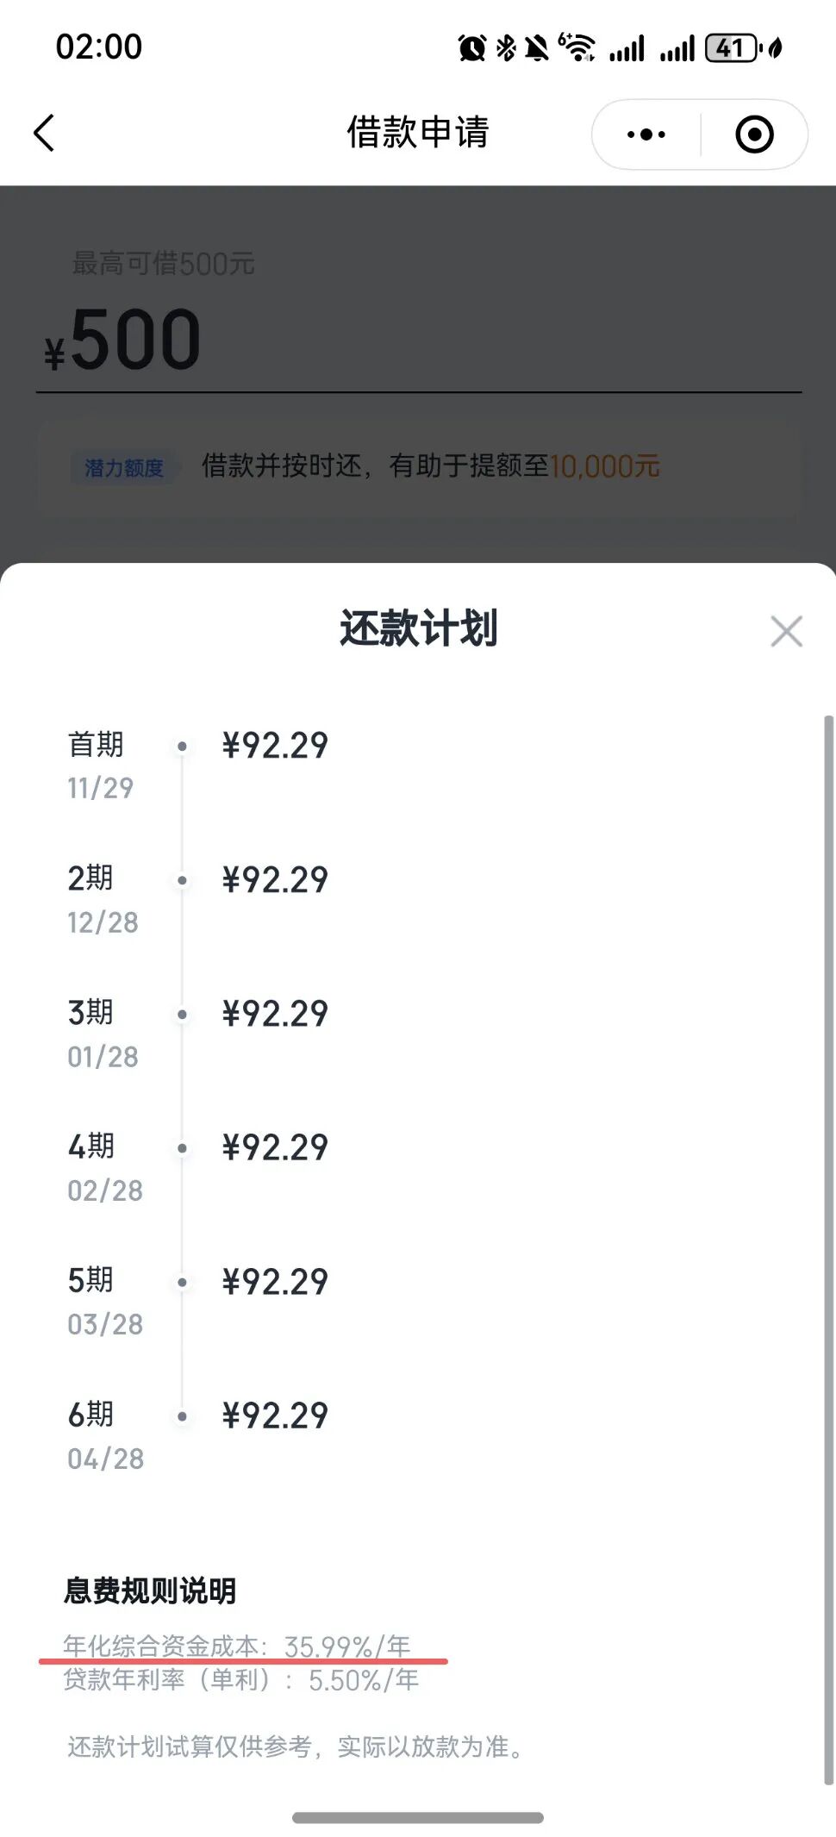Select the 2期 12/28 repayment entry
The image size is (836, 1837).
coord(198,899)
